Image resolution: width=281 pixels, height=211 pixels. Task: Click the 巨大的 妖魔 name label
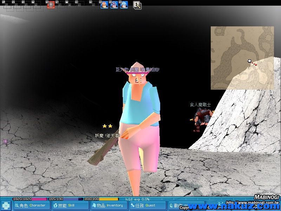(137, 69)
